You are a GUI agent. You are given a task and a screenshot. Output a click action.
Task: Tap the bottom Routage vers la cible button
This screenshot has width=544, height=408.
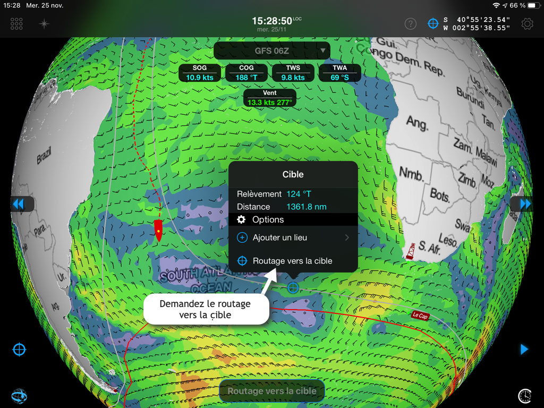tap(272, 391)
